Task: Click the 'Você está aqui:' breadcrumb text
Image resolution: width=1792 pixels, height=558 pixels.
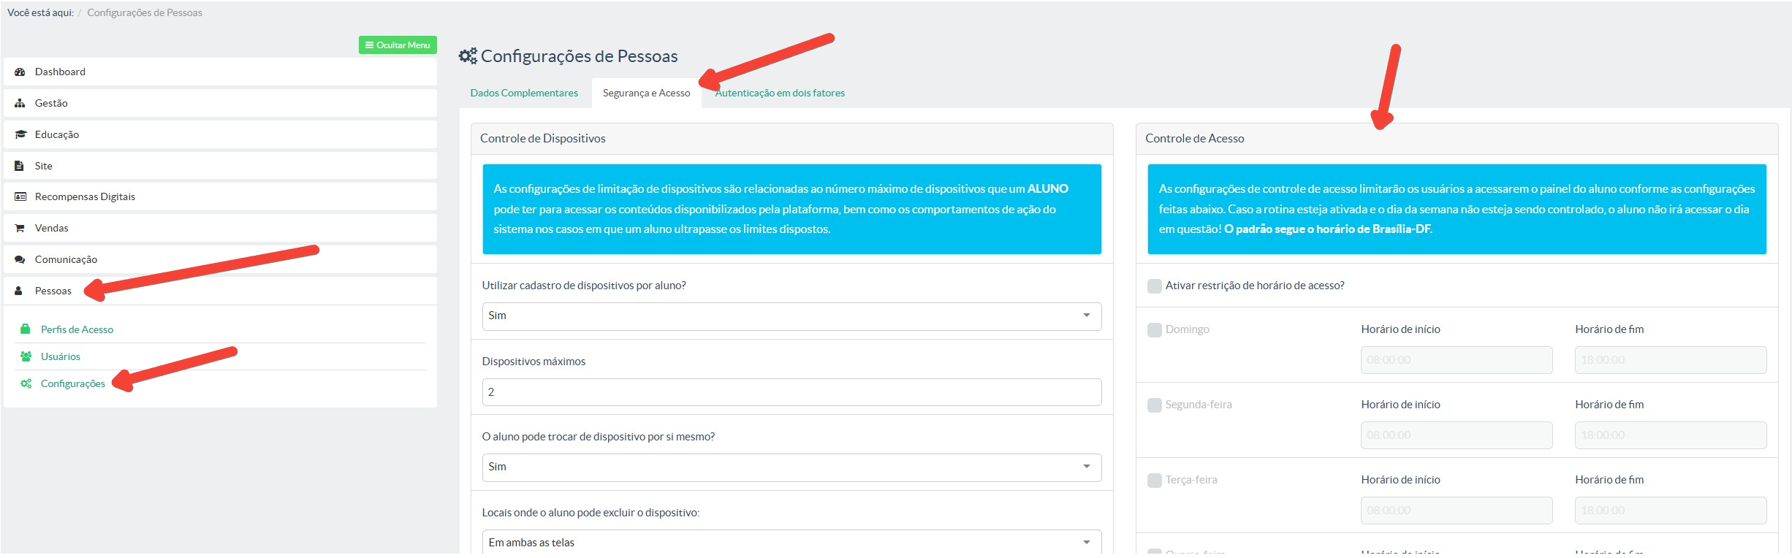Action: click(40, 12)
